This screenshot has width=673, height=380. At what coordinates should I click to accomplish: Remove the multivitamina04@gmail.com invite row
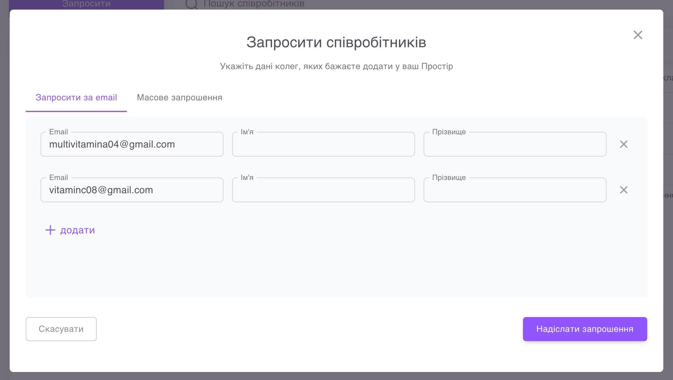(624, 144)
